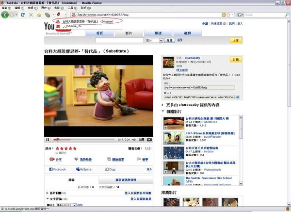Open the Google search engine selector icon

pos(240,15)
